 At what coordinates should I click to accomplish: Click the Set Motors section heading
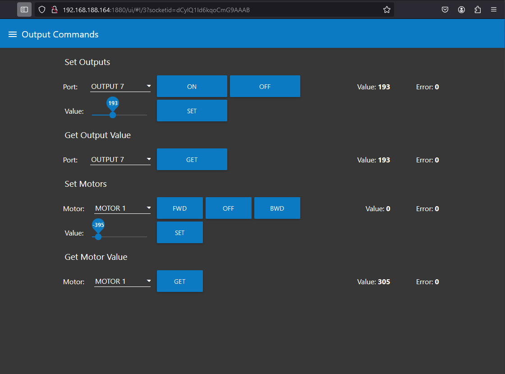[86, 184]
